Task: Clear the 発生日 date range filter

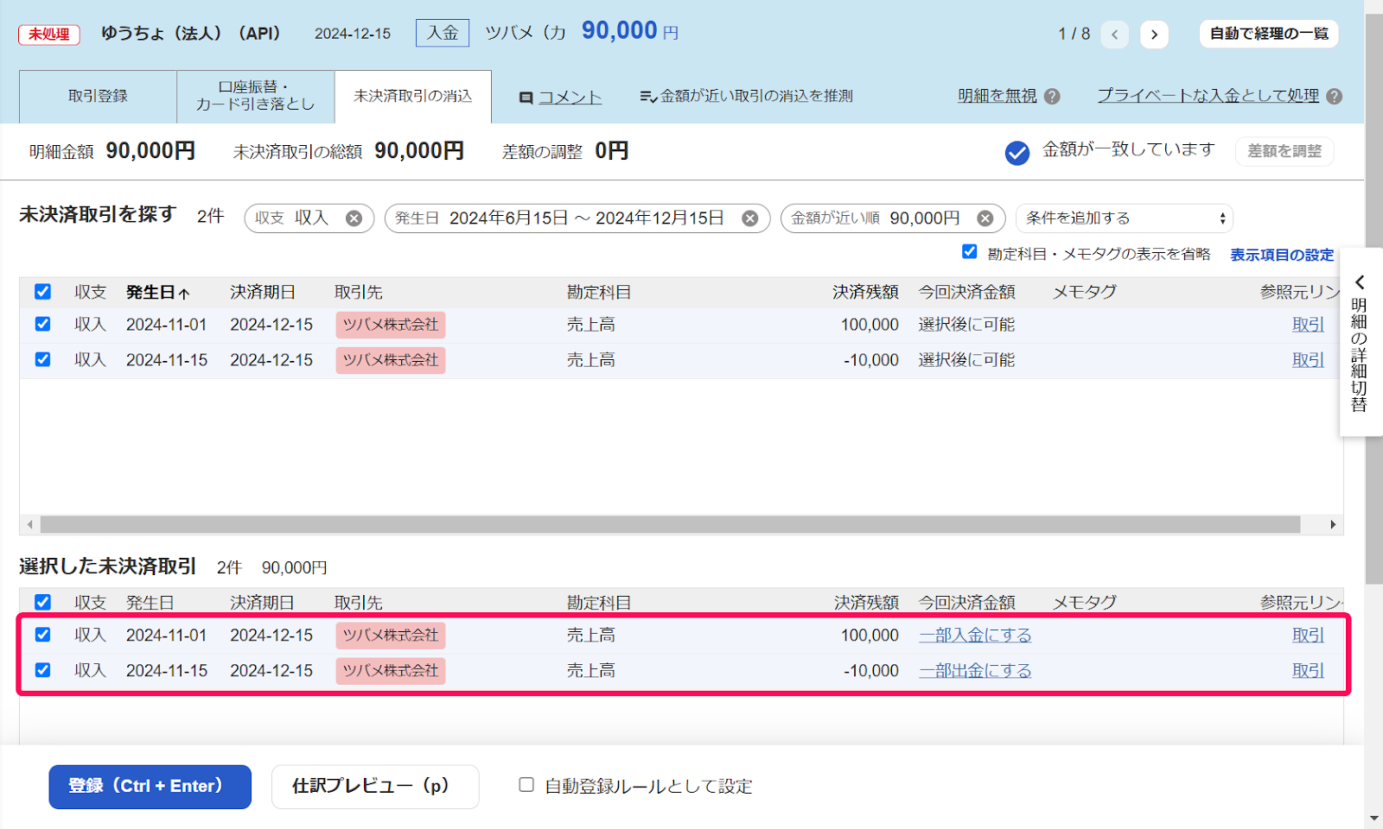Action: (750, 218)
